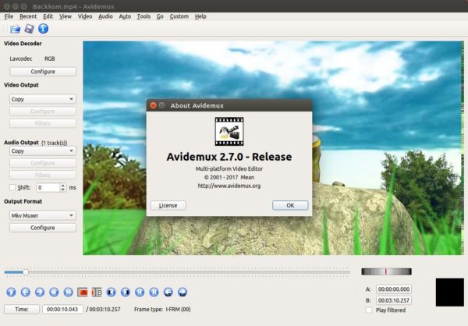Set selection start marker A

pos(81,292)
